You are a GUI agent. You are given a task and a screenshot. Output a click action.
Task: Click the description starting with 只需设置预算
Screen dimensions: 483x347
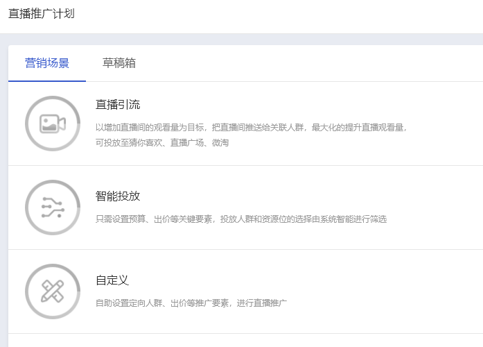coord(240,219)
